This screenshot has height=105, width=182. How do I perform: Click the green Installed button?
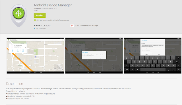point(40,15)
